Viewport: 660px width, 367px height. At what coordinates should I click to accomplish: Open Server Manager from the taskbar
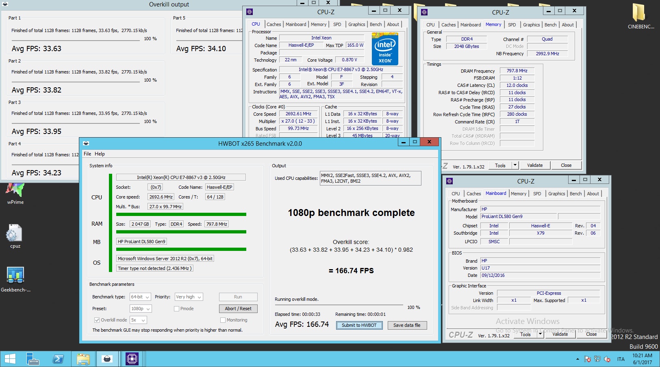tap(33, 359)
